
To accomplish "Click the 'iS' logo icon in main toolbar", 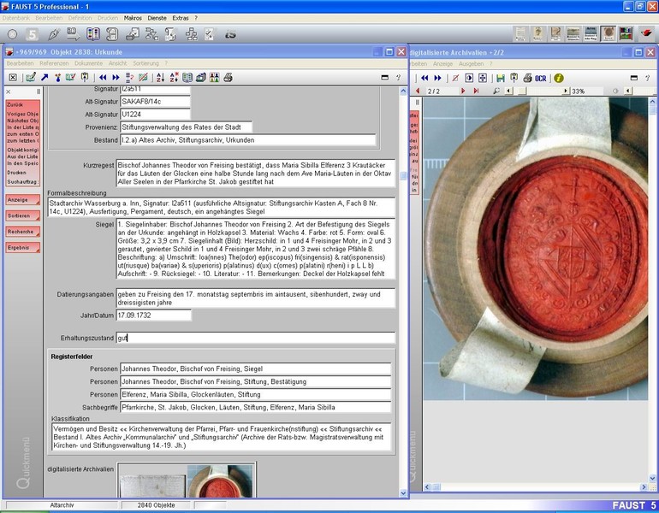I will point(230,35).
